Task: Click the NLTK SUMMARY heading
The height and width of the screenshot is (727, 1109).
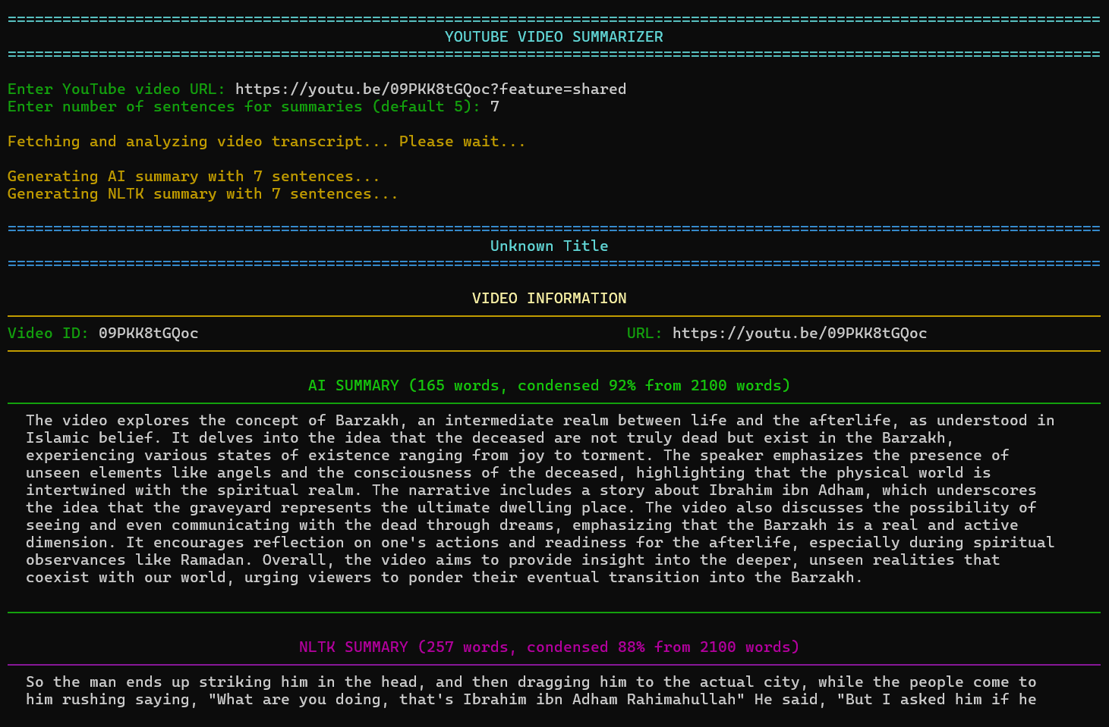Action: (x=549, y=647)
